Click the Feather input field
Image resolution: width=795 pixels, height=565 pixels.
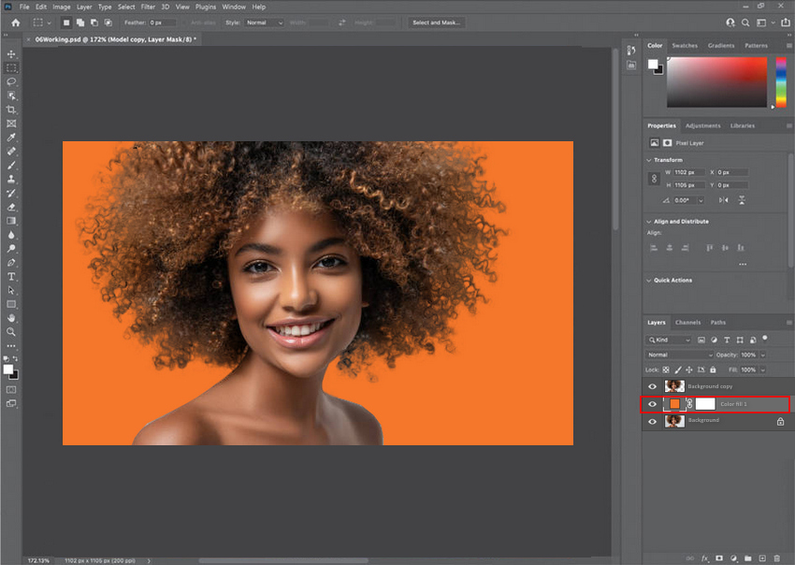click(162, 22)
